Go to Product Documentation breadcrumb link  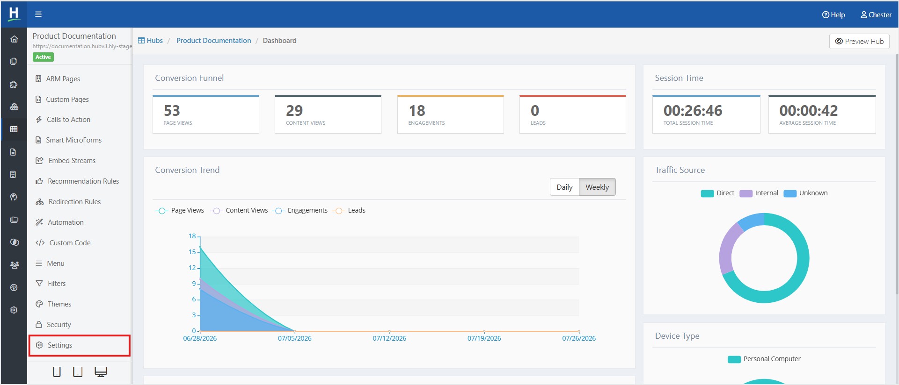[213, 41]
